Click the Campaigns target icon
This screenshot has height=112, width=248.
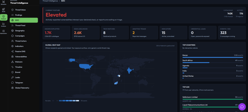tap(12, 36)
